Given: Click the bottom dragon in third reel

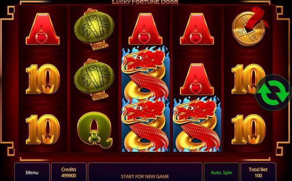Looking at the screenshot, I should (x=145, y=125).
